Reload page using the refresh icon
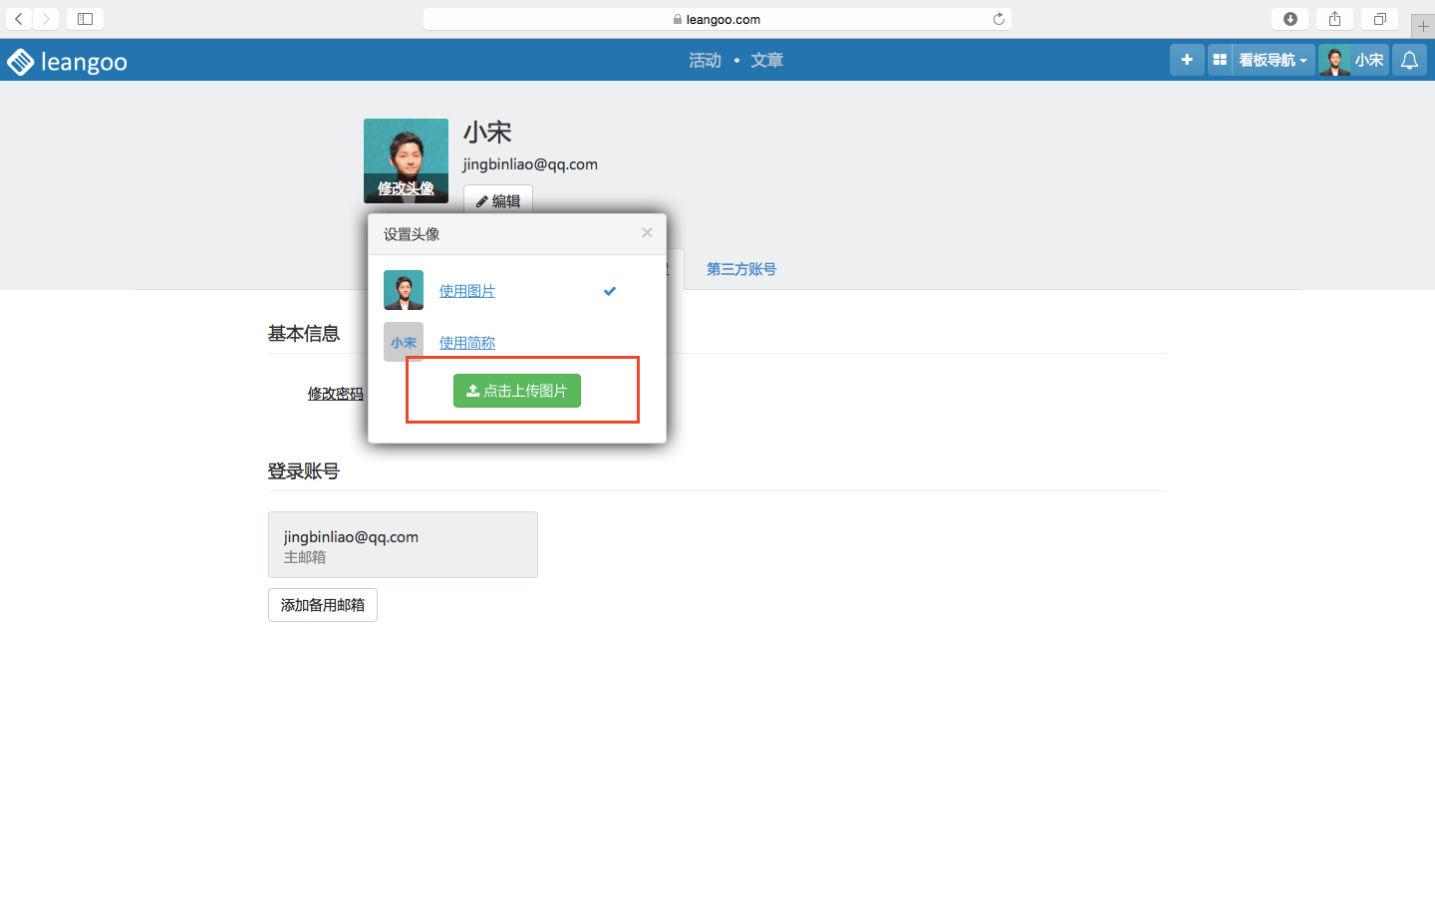The image size is (1435, 897). pos(999,19)
